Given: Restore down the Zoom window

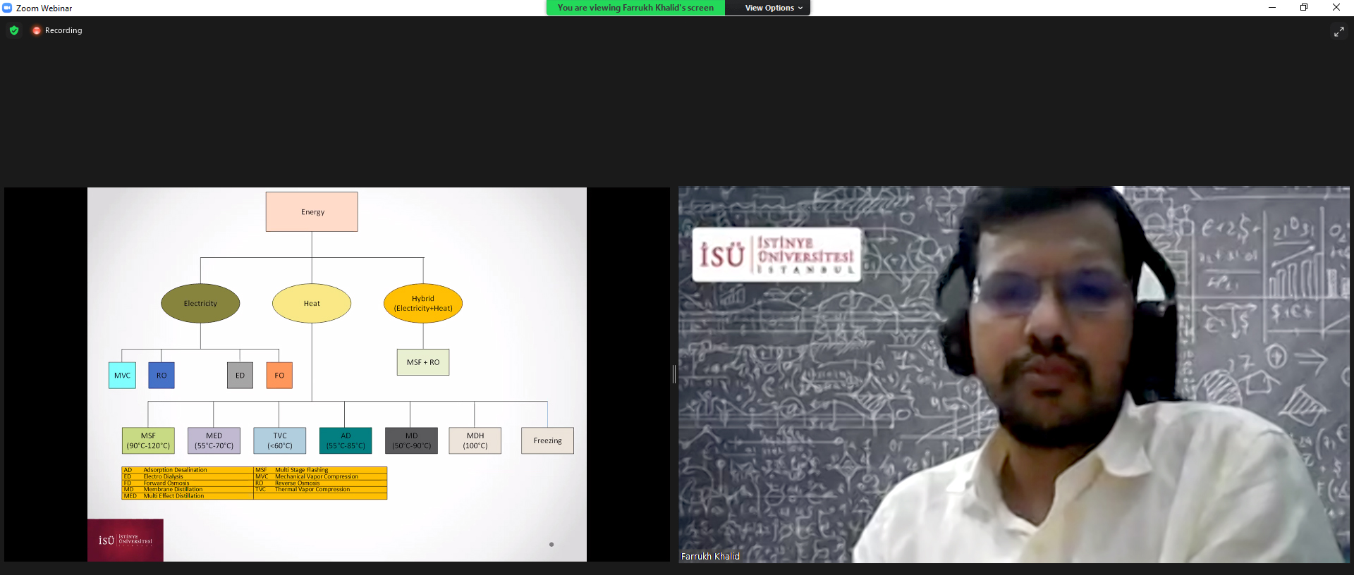Looking at the screenshot, I should click(1304, 8).
